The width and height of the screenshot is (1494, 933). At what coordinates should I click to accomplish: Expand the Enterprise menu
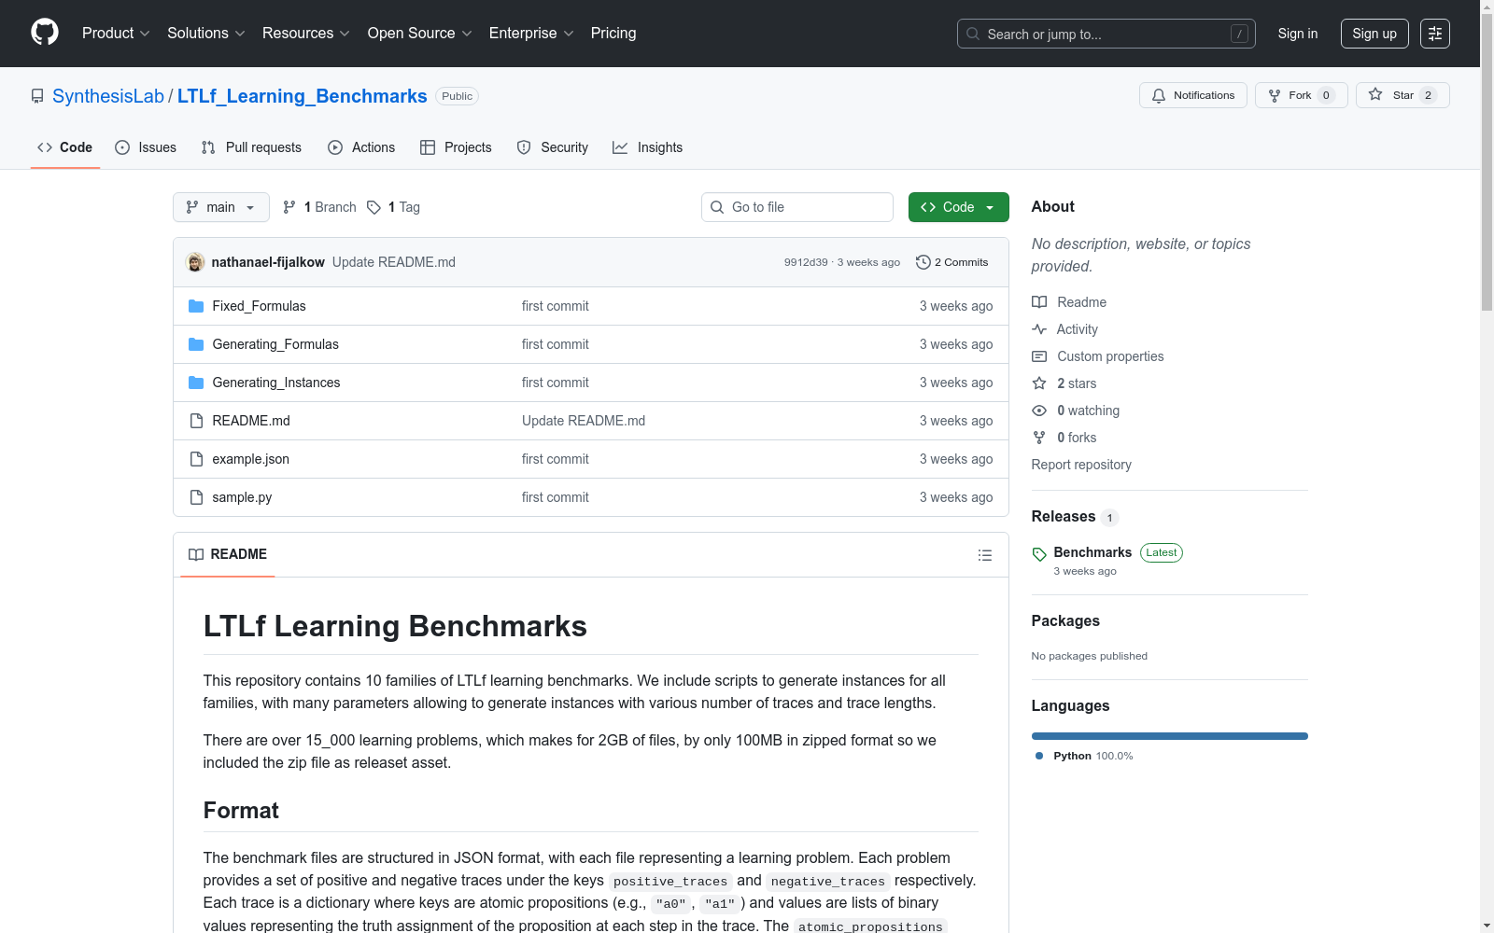pos(531,34)
